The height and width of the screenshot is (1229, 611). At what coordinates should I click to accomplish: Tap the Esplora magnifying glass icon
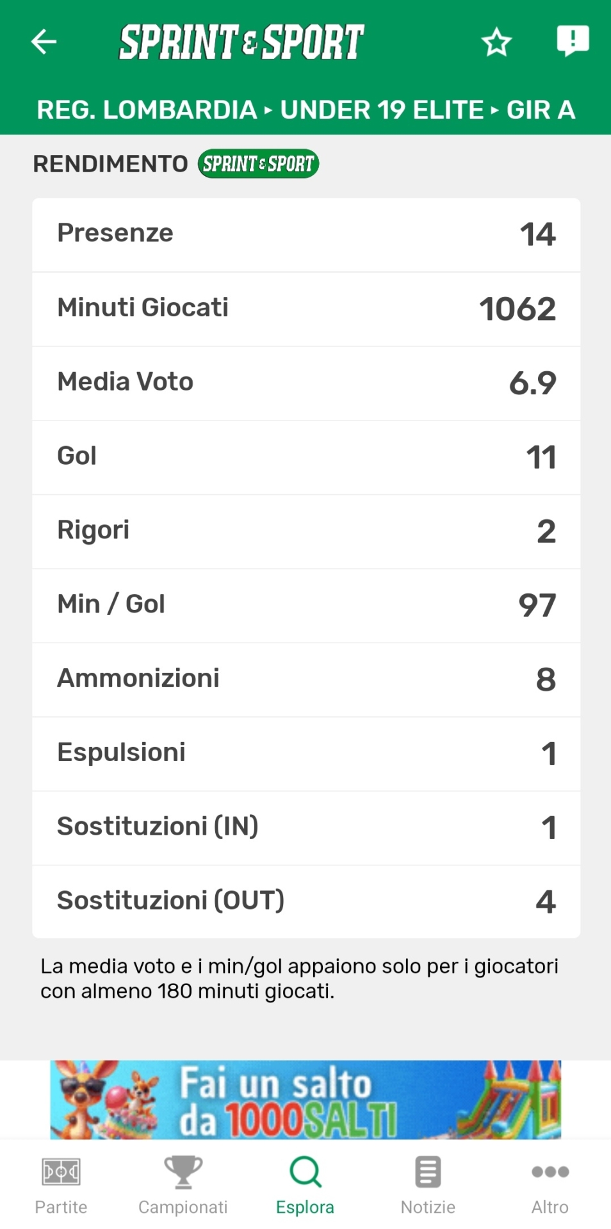pyautogui.click(x=305, y=1172)
